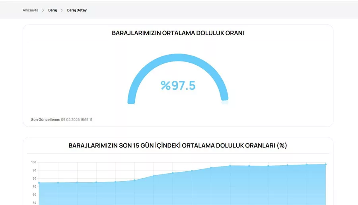Select the Baraj Detay breadcrumb item
Viewport: 358px width, 205px height.
point(77,10)
